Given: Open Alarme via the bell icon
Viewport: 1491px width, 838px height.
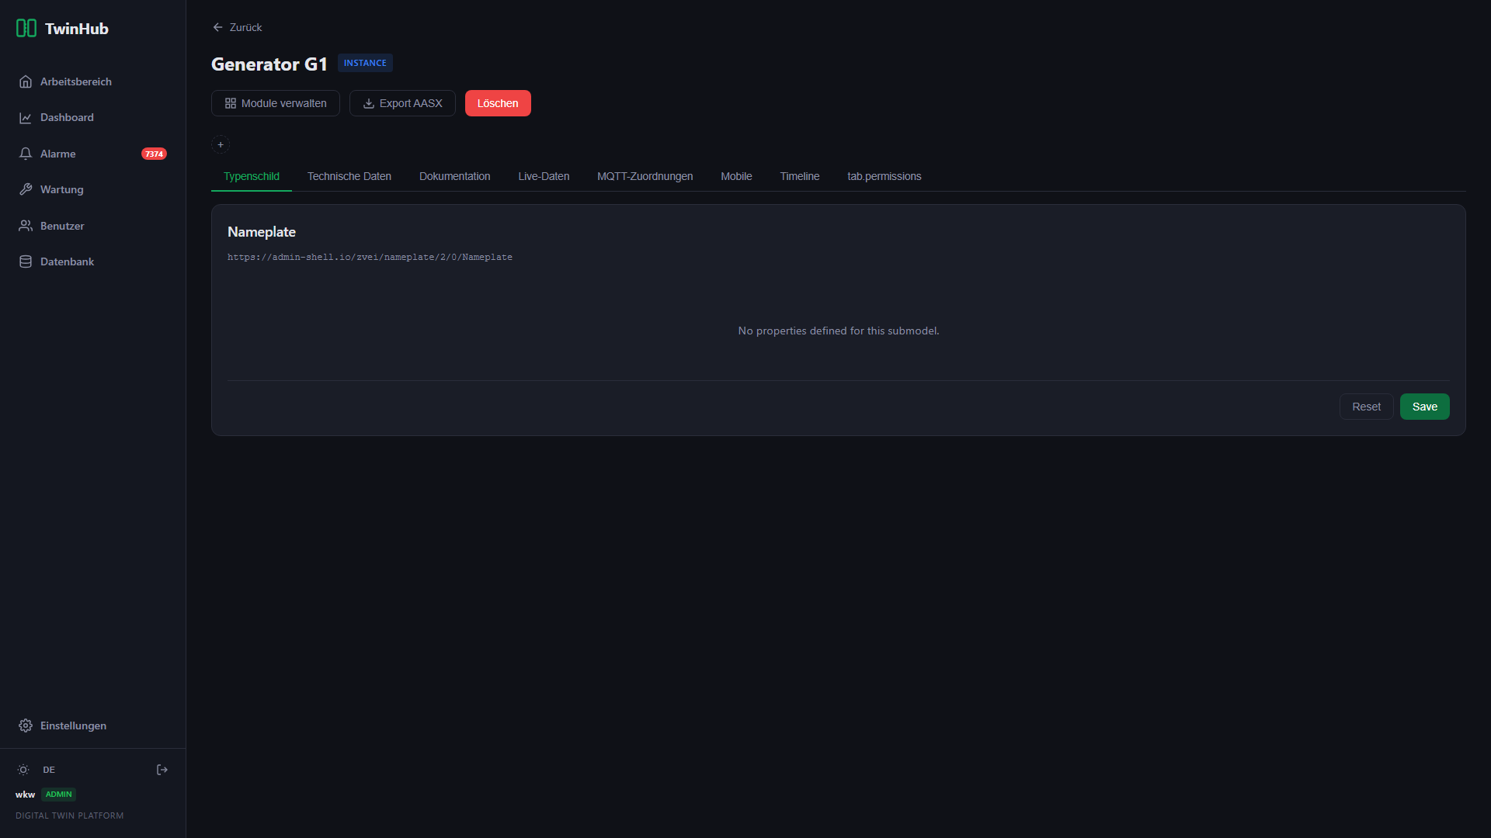Looking at the screenshot, I should [x=26, y=154].
